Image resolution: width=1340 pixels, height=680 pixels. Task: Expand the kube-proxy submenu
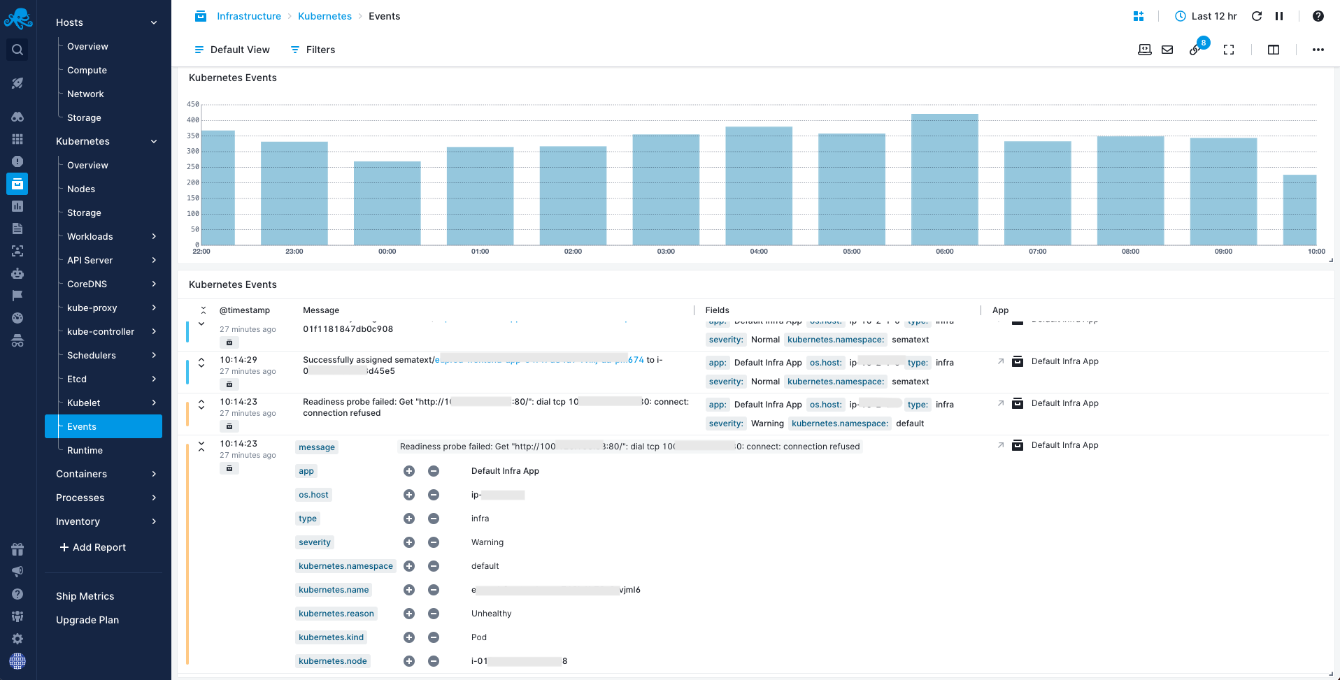pos(154,308)
